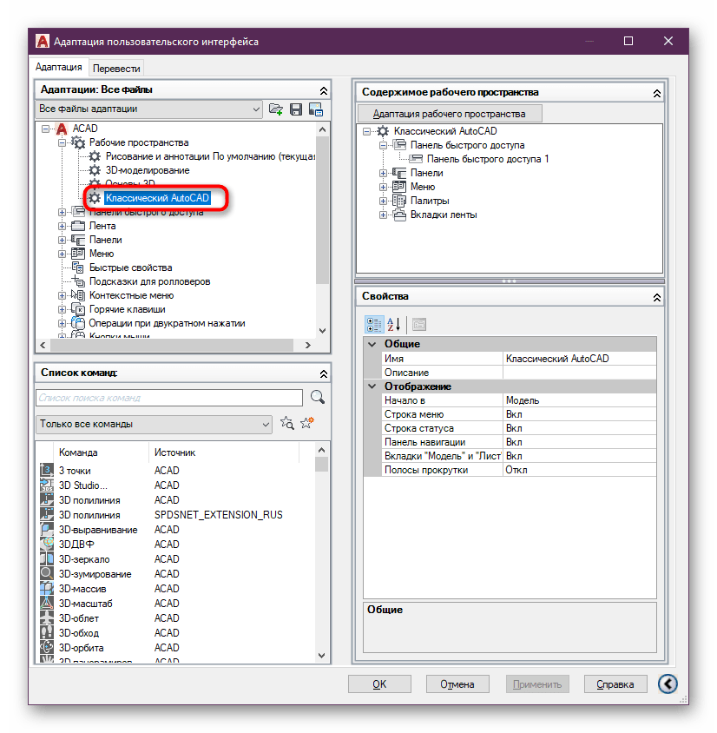Click the ОК button
The width and height of the screenshot is (717, 733).
click(x=379, y=683)
